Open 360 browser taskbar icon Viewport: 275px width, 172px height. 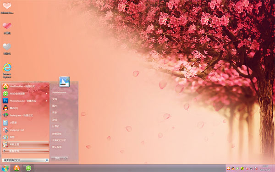pyautogui.click(x=28, y=168)
